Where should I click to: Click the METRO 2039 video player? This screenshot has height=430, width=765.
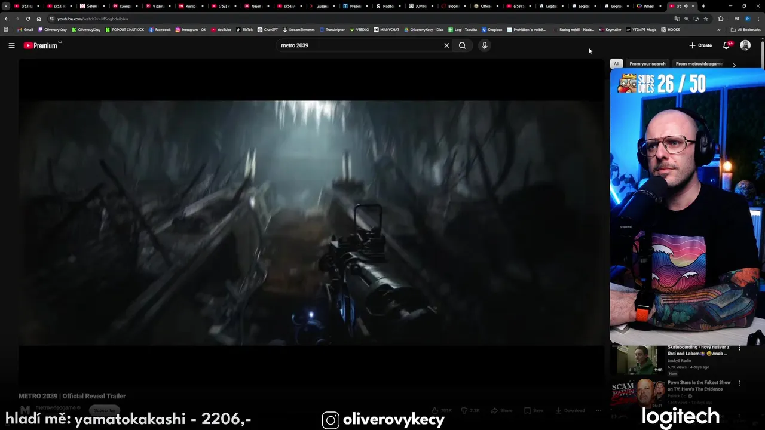311,222
